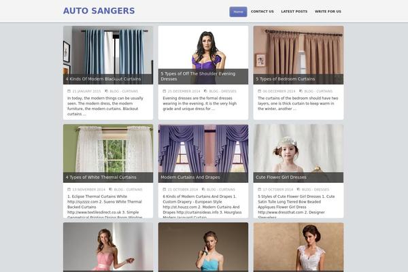The height and width of the screenshot is (272, 408).
Task: Click excerpt starting '5 Styles of Cute Flower Girl'
Action: (296, 206)
